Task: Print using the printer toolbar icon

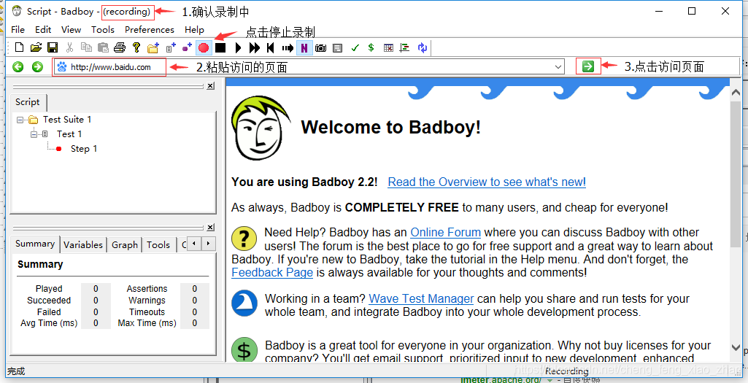Action: [x=120, y=47]
